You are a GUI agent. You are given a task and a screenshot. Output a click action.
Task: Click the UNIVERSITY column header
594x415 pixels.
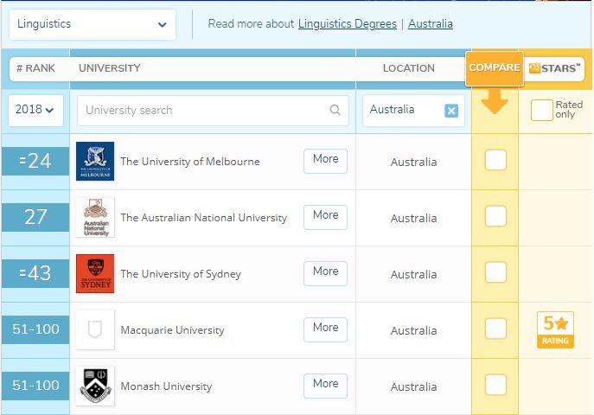pyautogui.click(x=110, y=68)
